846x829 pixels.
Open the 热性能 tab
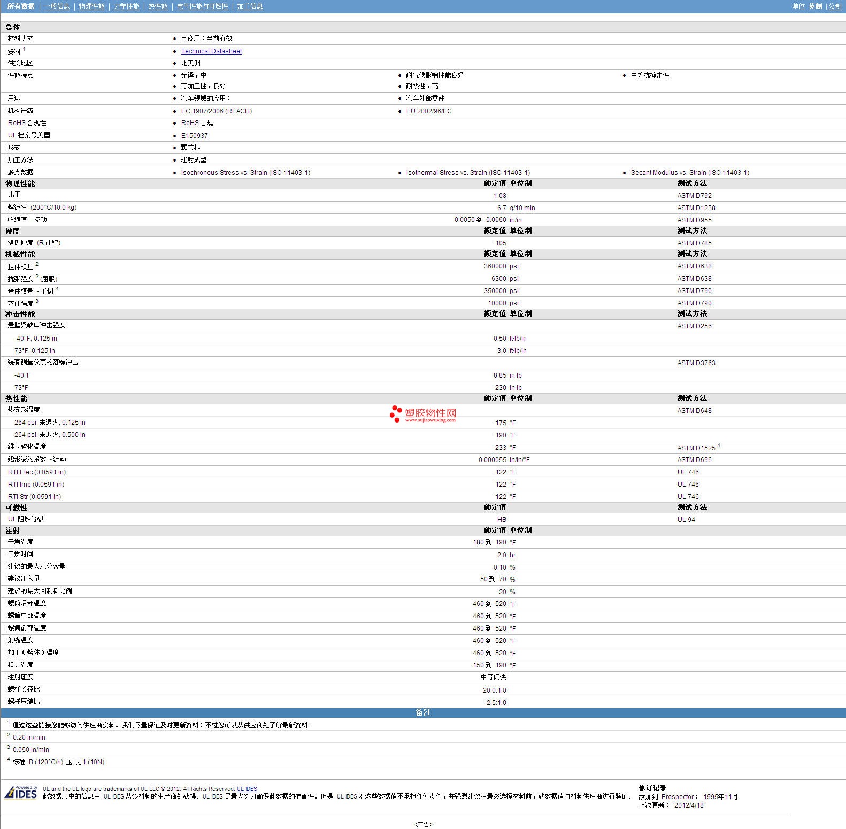pyautogui.click(x=158, y=6)
